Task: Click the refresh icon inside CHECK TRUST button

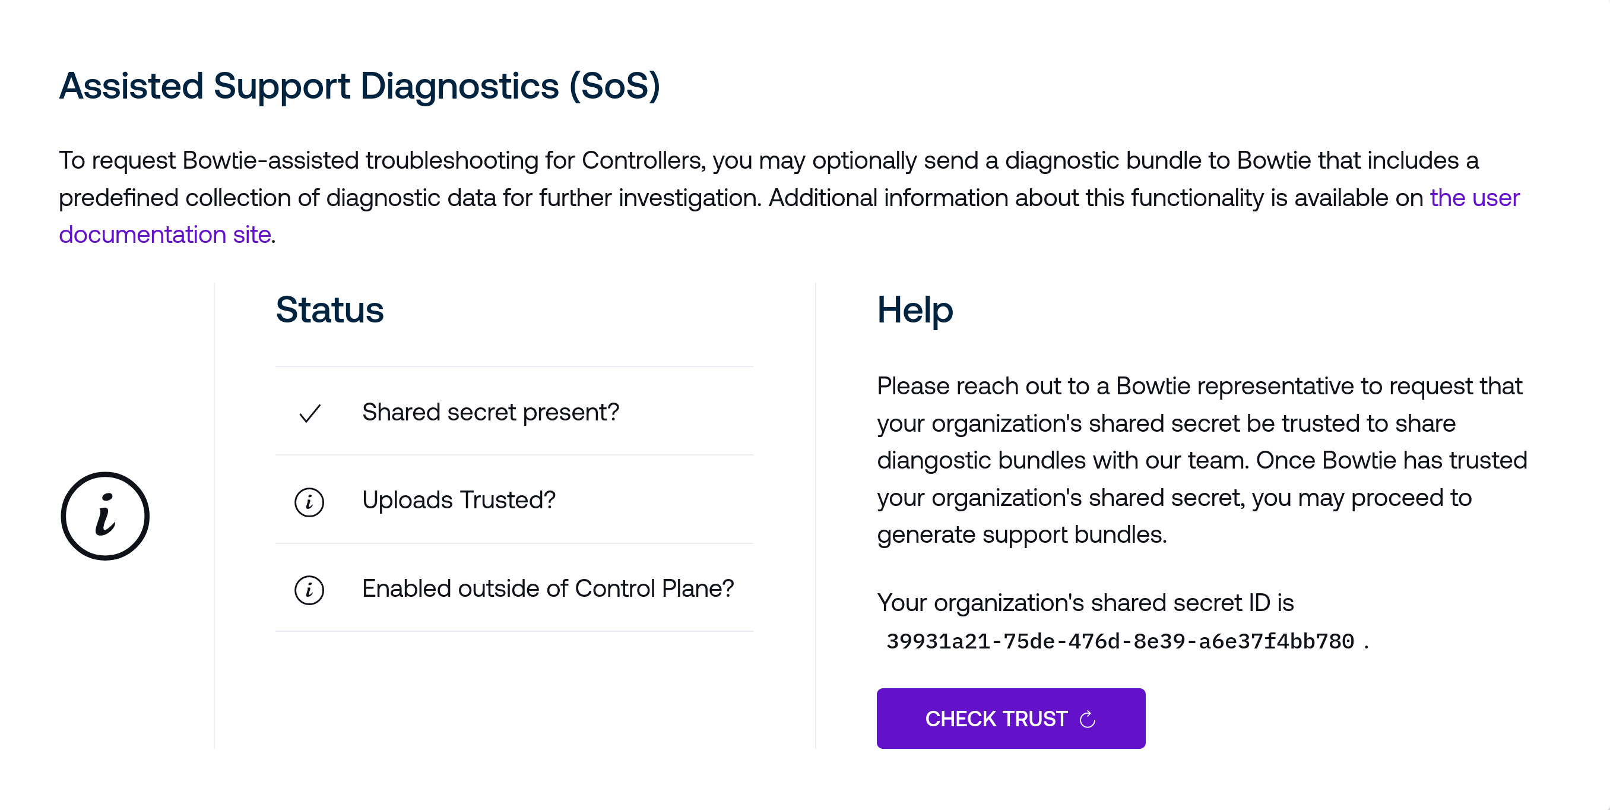Action: [x=1088, y=718]
